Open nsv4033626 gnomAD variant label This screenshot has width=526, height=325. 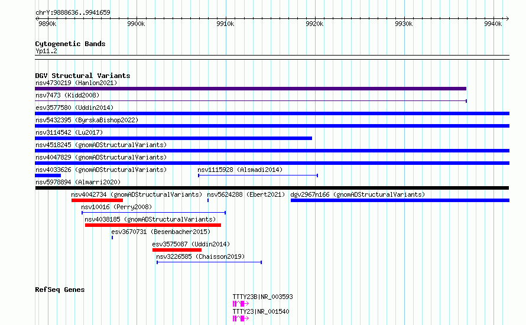pyautogui.click(x=101, y=170)
